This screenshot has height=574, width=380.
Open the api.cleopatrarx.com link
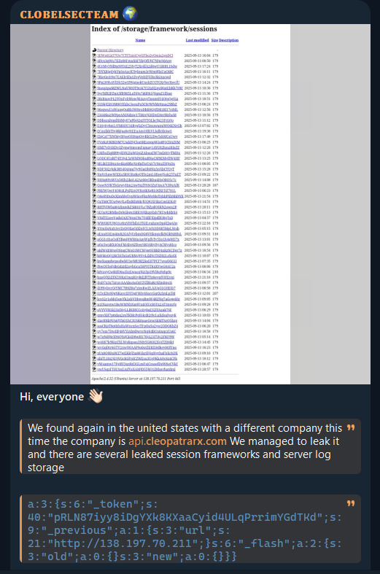coord(177,441)
